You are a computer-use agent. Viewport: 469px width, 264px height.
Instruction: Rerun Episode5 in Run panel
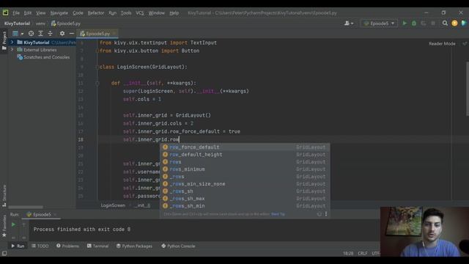13,224
